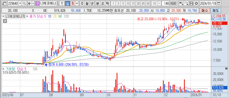Image resolution: width=229 pixels, height=98 pixels.
Task: Open the dropdown arrow next to period 5
Action: [x=77, y=3]
